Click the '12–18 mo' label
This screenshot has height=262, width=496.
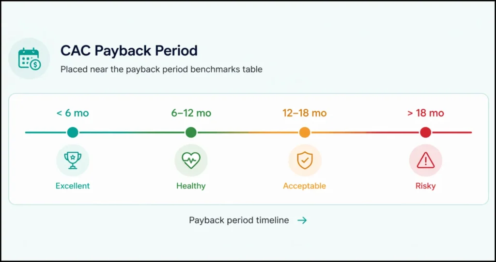click(305, 113)
